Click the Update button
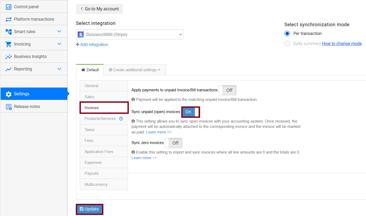The height and width of the screenshot is (216, 366). coord(89,209)
